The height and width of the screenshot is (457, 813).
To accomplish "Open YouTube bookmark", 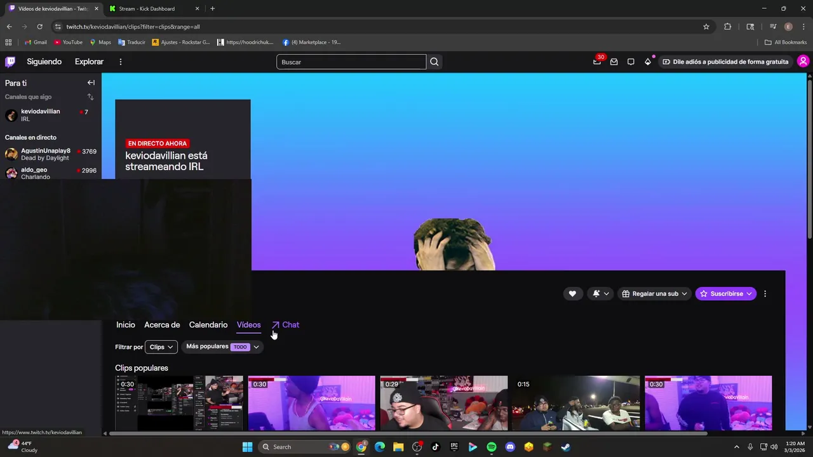I will click(68, 42).
